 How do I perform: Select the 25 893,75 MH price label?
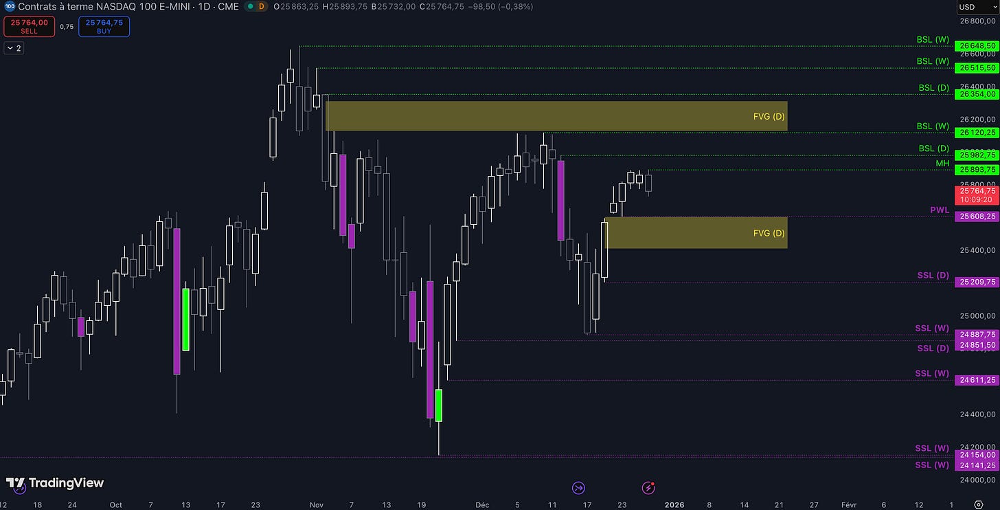tap(977, 170)
